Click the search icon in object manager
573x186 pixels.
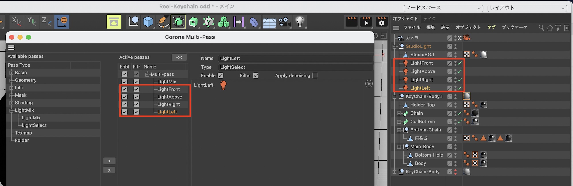point(541,28)
